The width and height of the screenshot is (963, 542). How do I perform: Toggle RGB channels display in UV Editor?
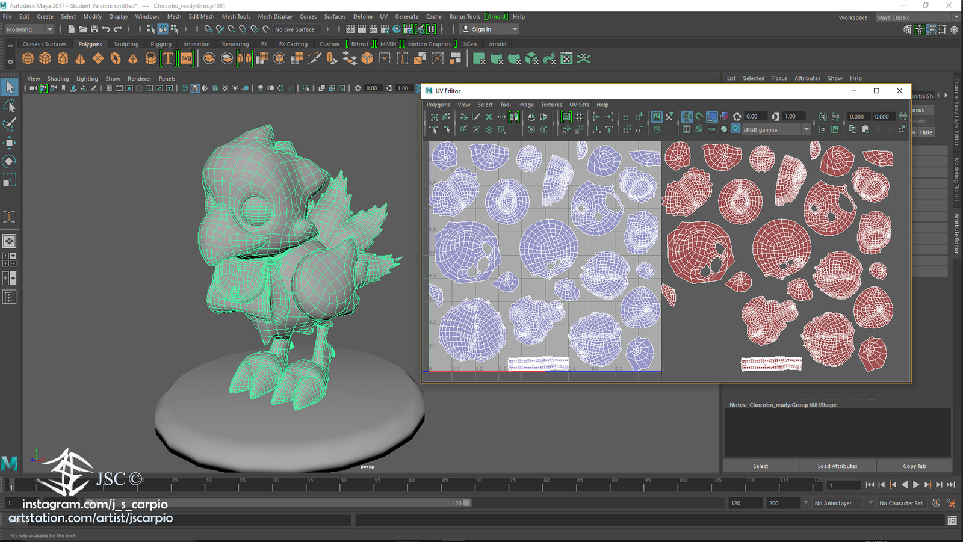711,129
